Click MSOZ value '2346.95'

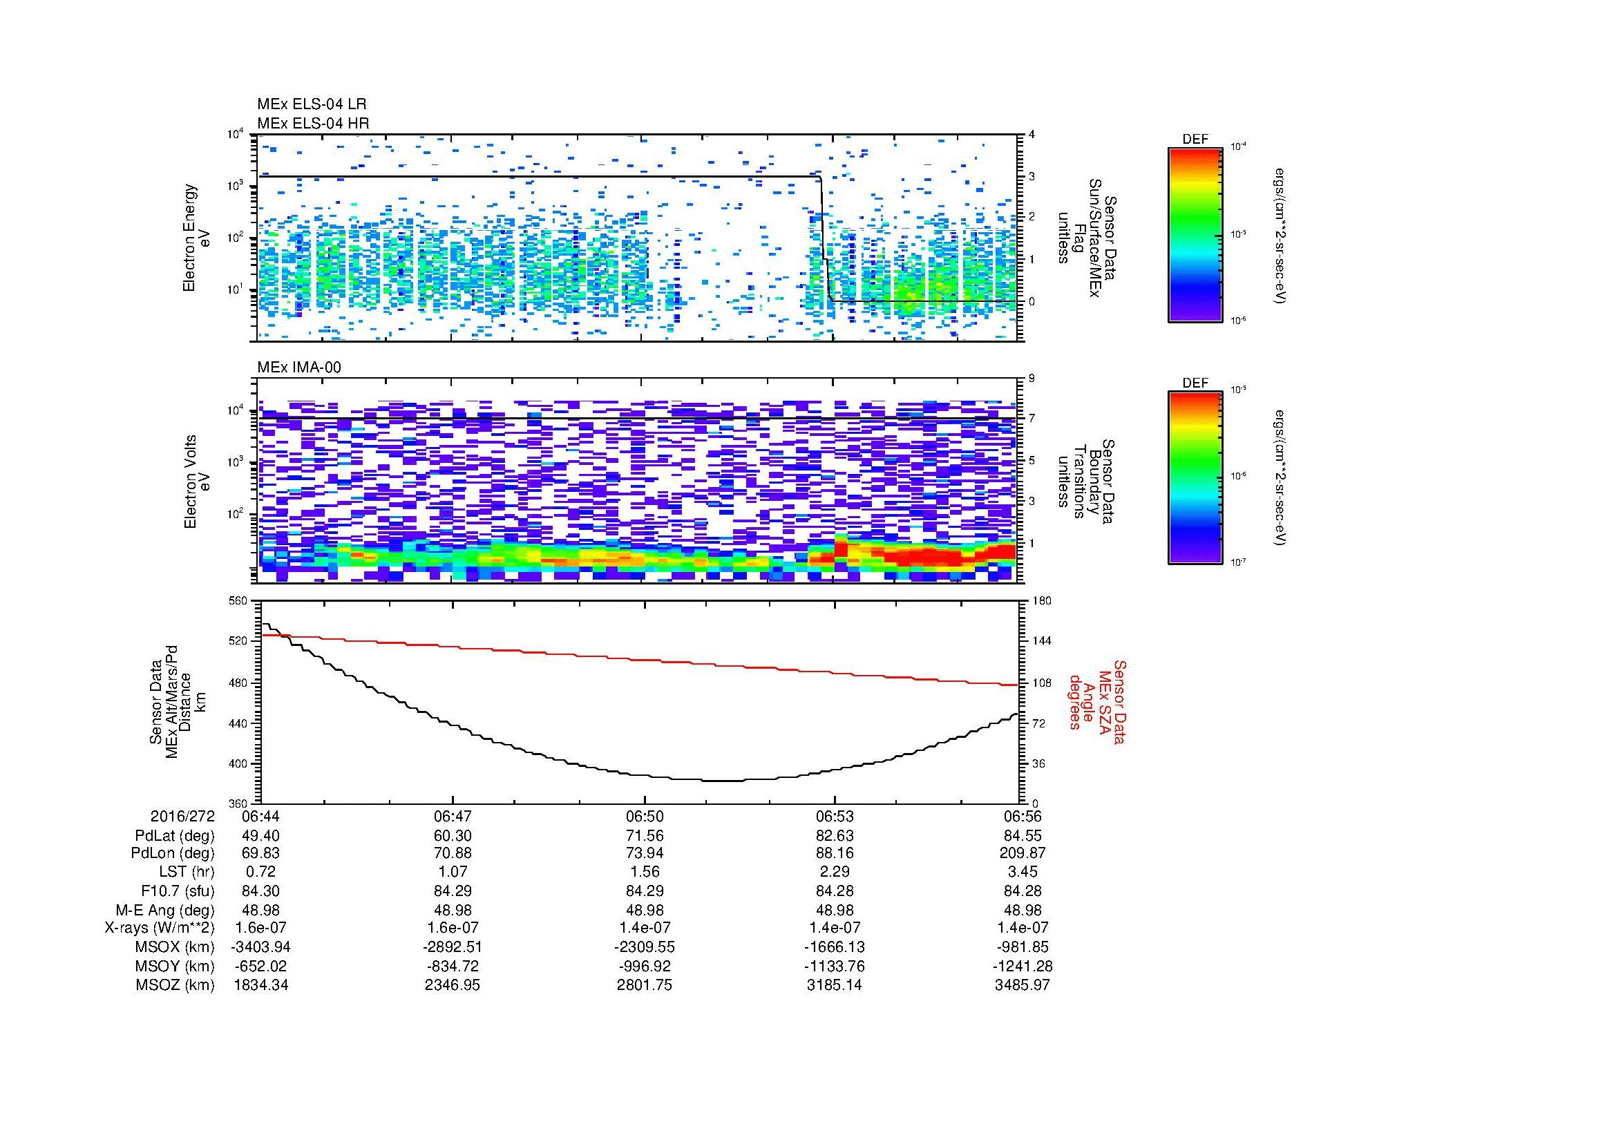tap(453, 985)
